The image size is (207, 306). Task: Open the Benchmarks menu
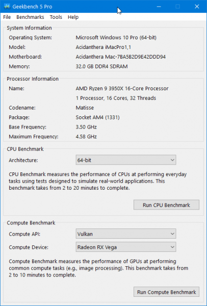(30, 17)
